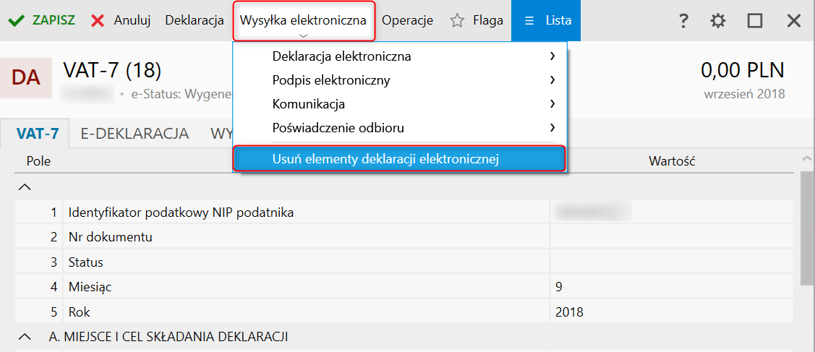This screenshot has width=815, height=352.
Task: Maximize the window with the square icon
Action: 755,21
